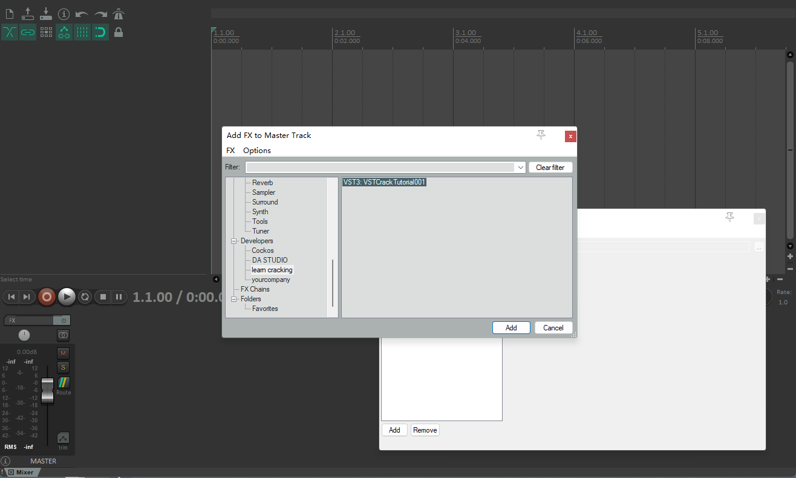Toggle the lock icon in toolbar

point(119,32)
